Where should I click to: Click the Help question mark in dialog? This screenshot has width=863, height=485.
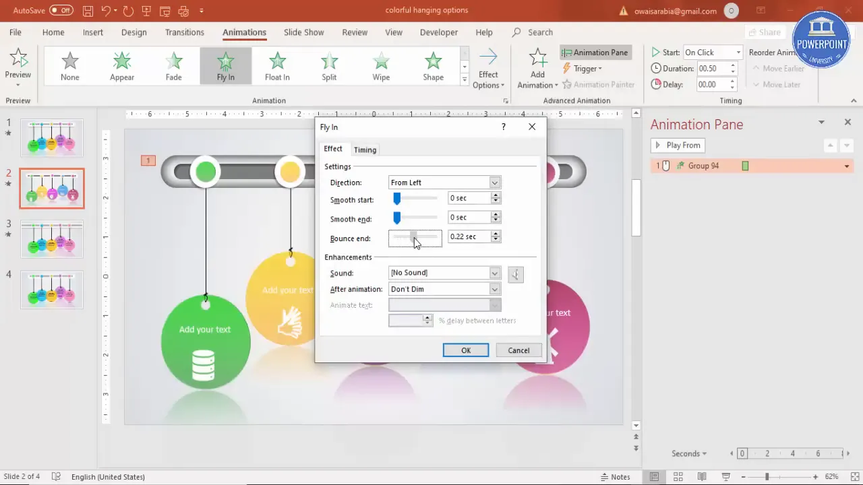click(x=503, y=127)
